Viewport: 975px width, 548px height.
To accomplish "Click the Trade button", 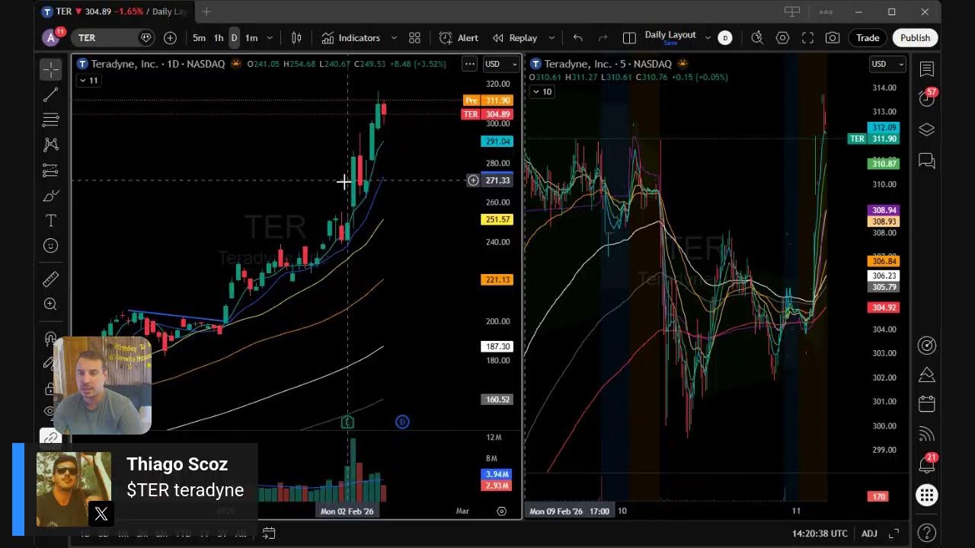I will [x=868, y=38].
